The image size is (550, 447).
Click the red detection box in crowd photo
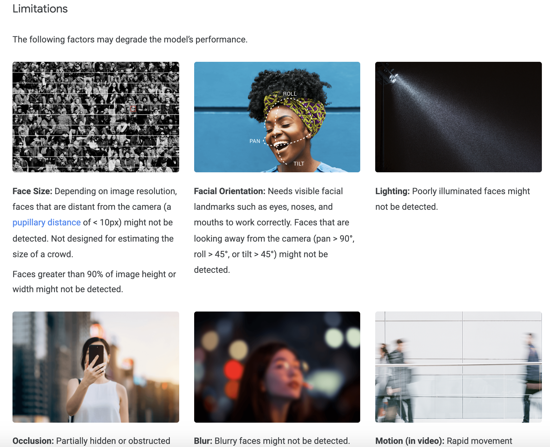tap(133, 109)
